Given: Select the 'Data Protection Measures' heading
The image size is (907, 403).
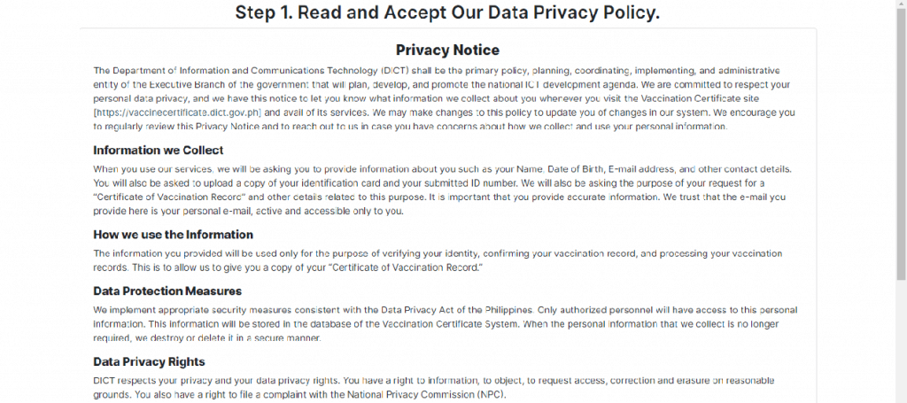Looking at the screenshot, I should point(167,291).
